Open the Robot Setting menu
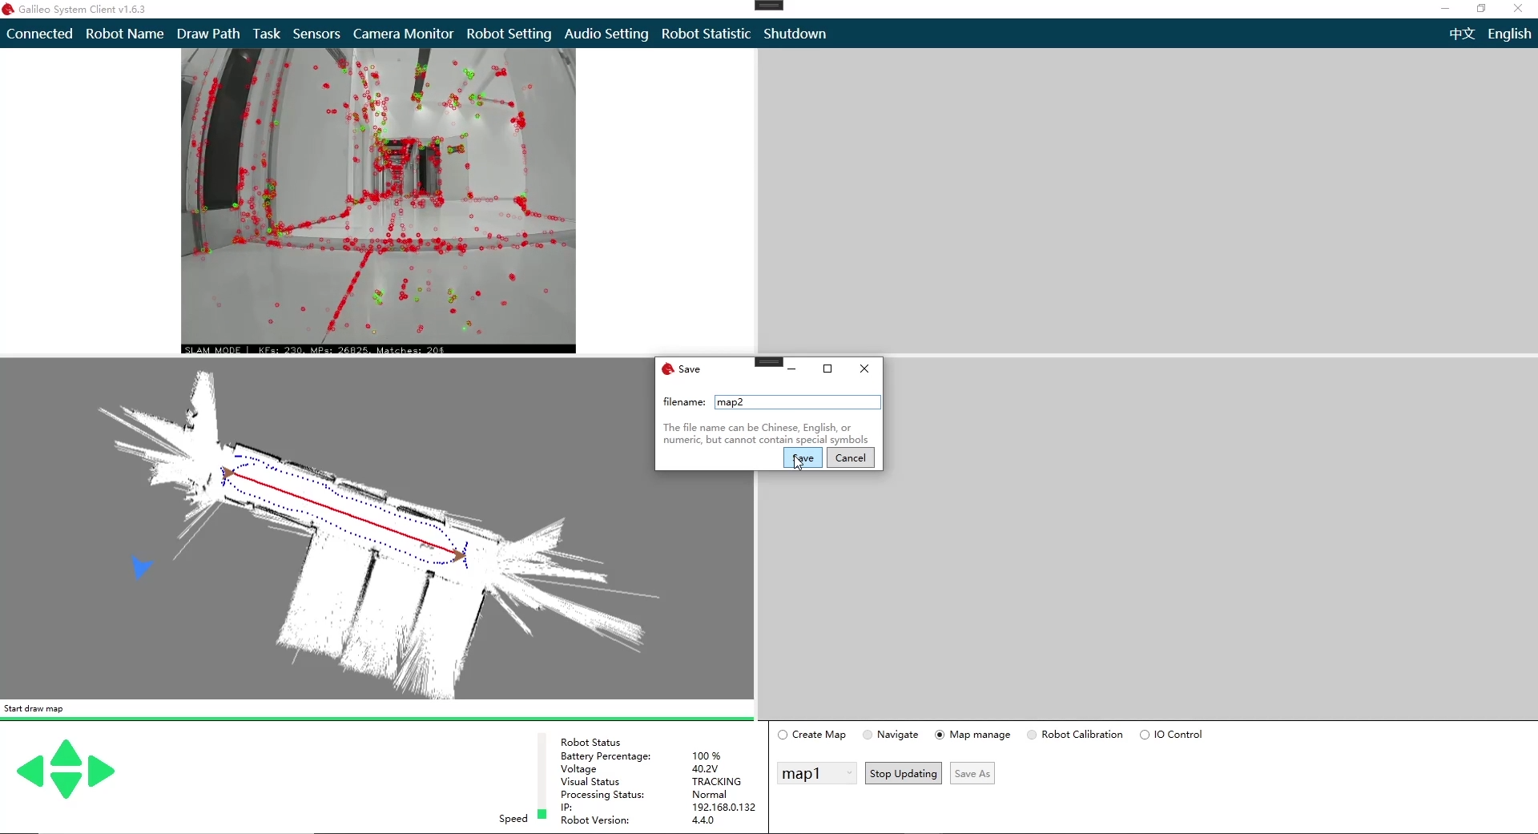This screenshot has width=1538, height=834. point(509,34)
